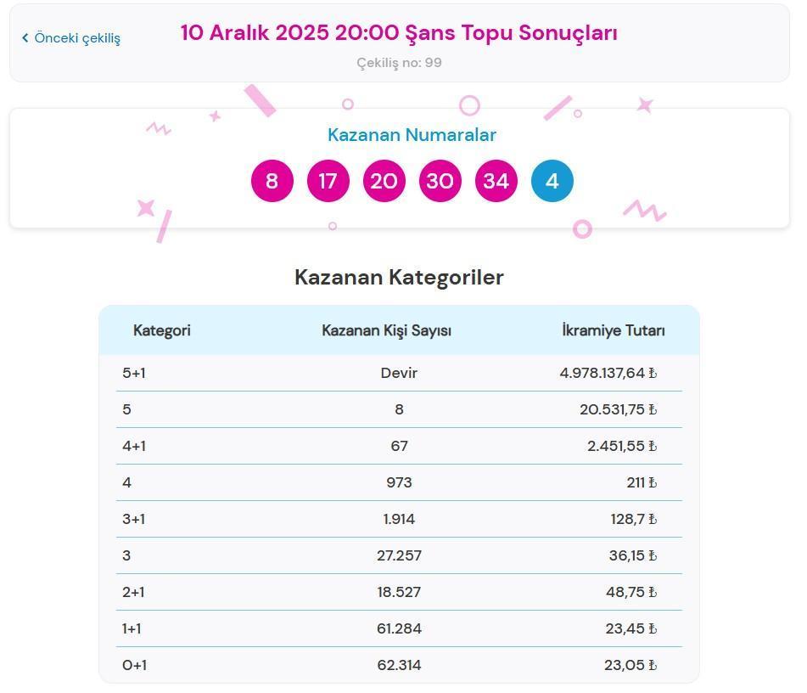The height and width of the screenshot is (693, 807).
Task: Select the 5+1 Devir row
Action: click(x=399, y=372)
